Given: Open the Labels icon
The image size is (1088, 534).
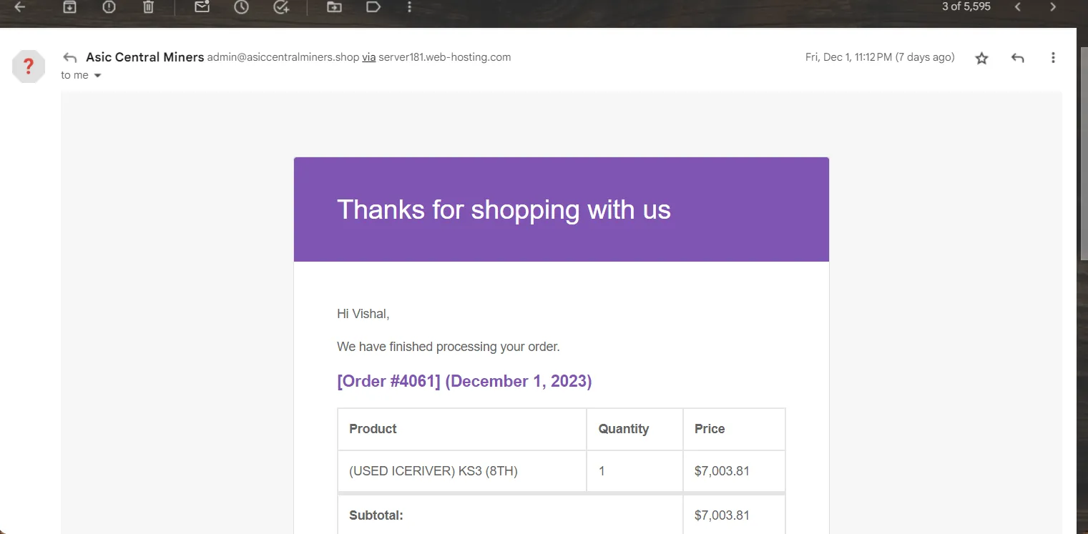Looking at the screenshot, I should pyautogui.click(x=373, y=7).
